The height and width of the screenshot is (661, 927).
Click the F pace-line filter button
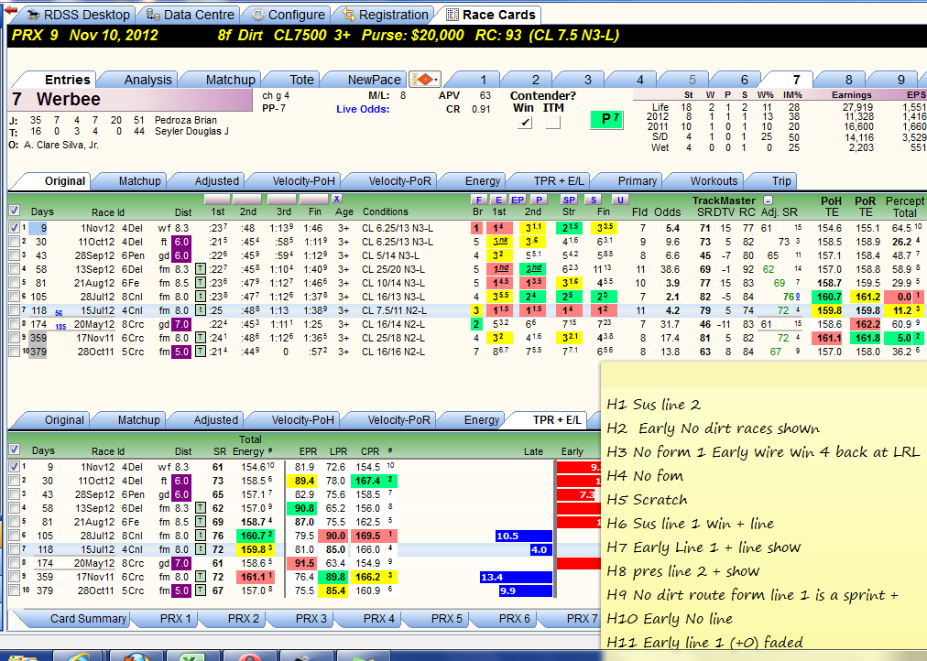(478, 200)
